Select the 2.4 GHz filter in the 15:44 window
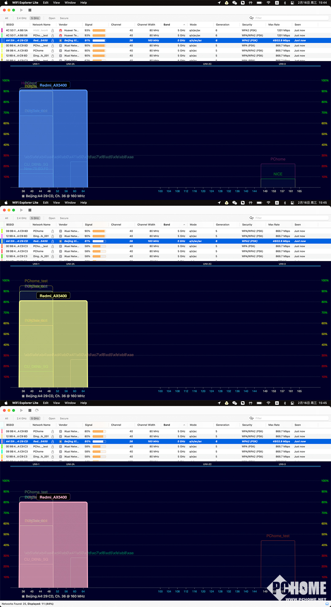331x607 pixels. pos(21,18)
